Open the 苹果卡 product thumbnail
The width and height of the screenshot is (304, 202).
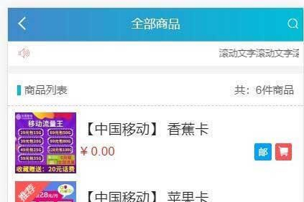(46, 192)
